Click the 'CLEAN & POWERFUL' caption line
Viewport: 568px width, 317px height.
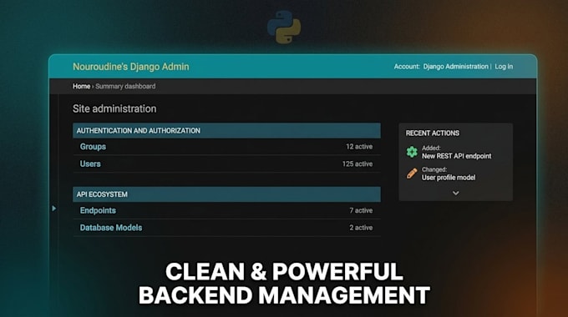[284, 272]
